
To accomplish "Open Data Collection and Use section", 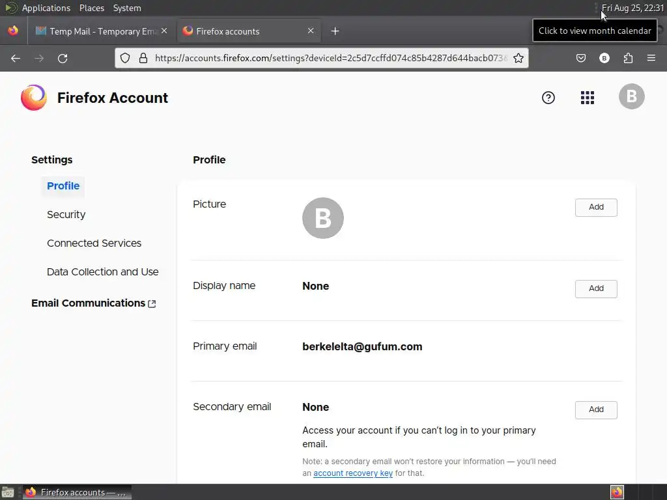I will pos(102,271).
